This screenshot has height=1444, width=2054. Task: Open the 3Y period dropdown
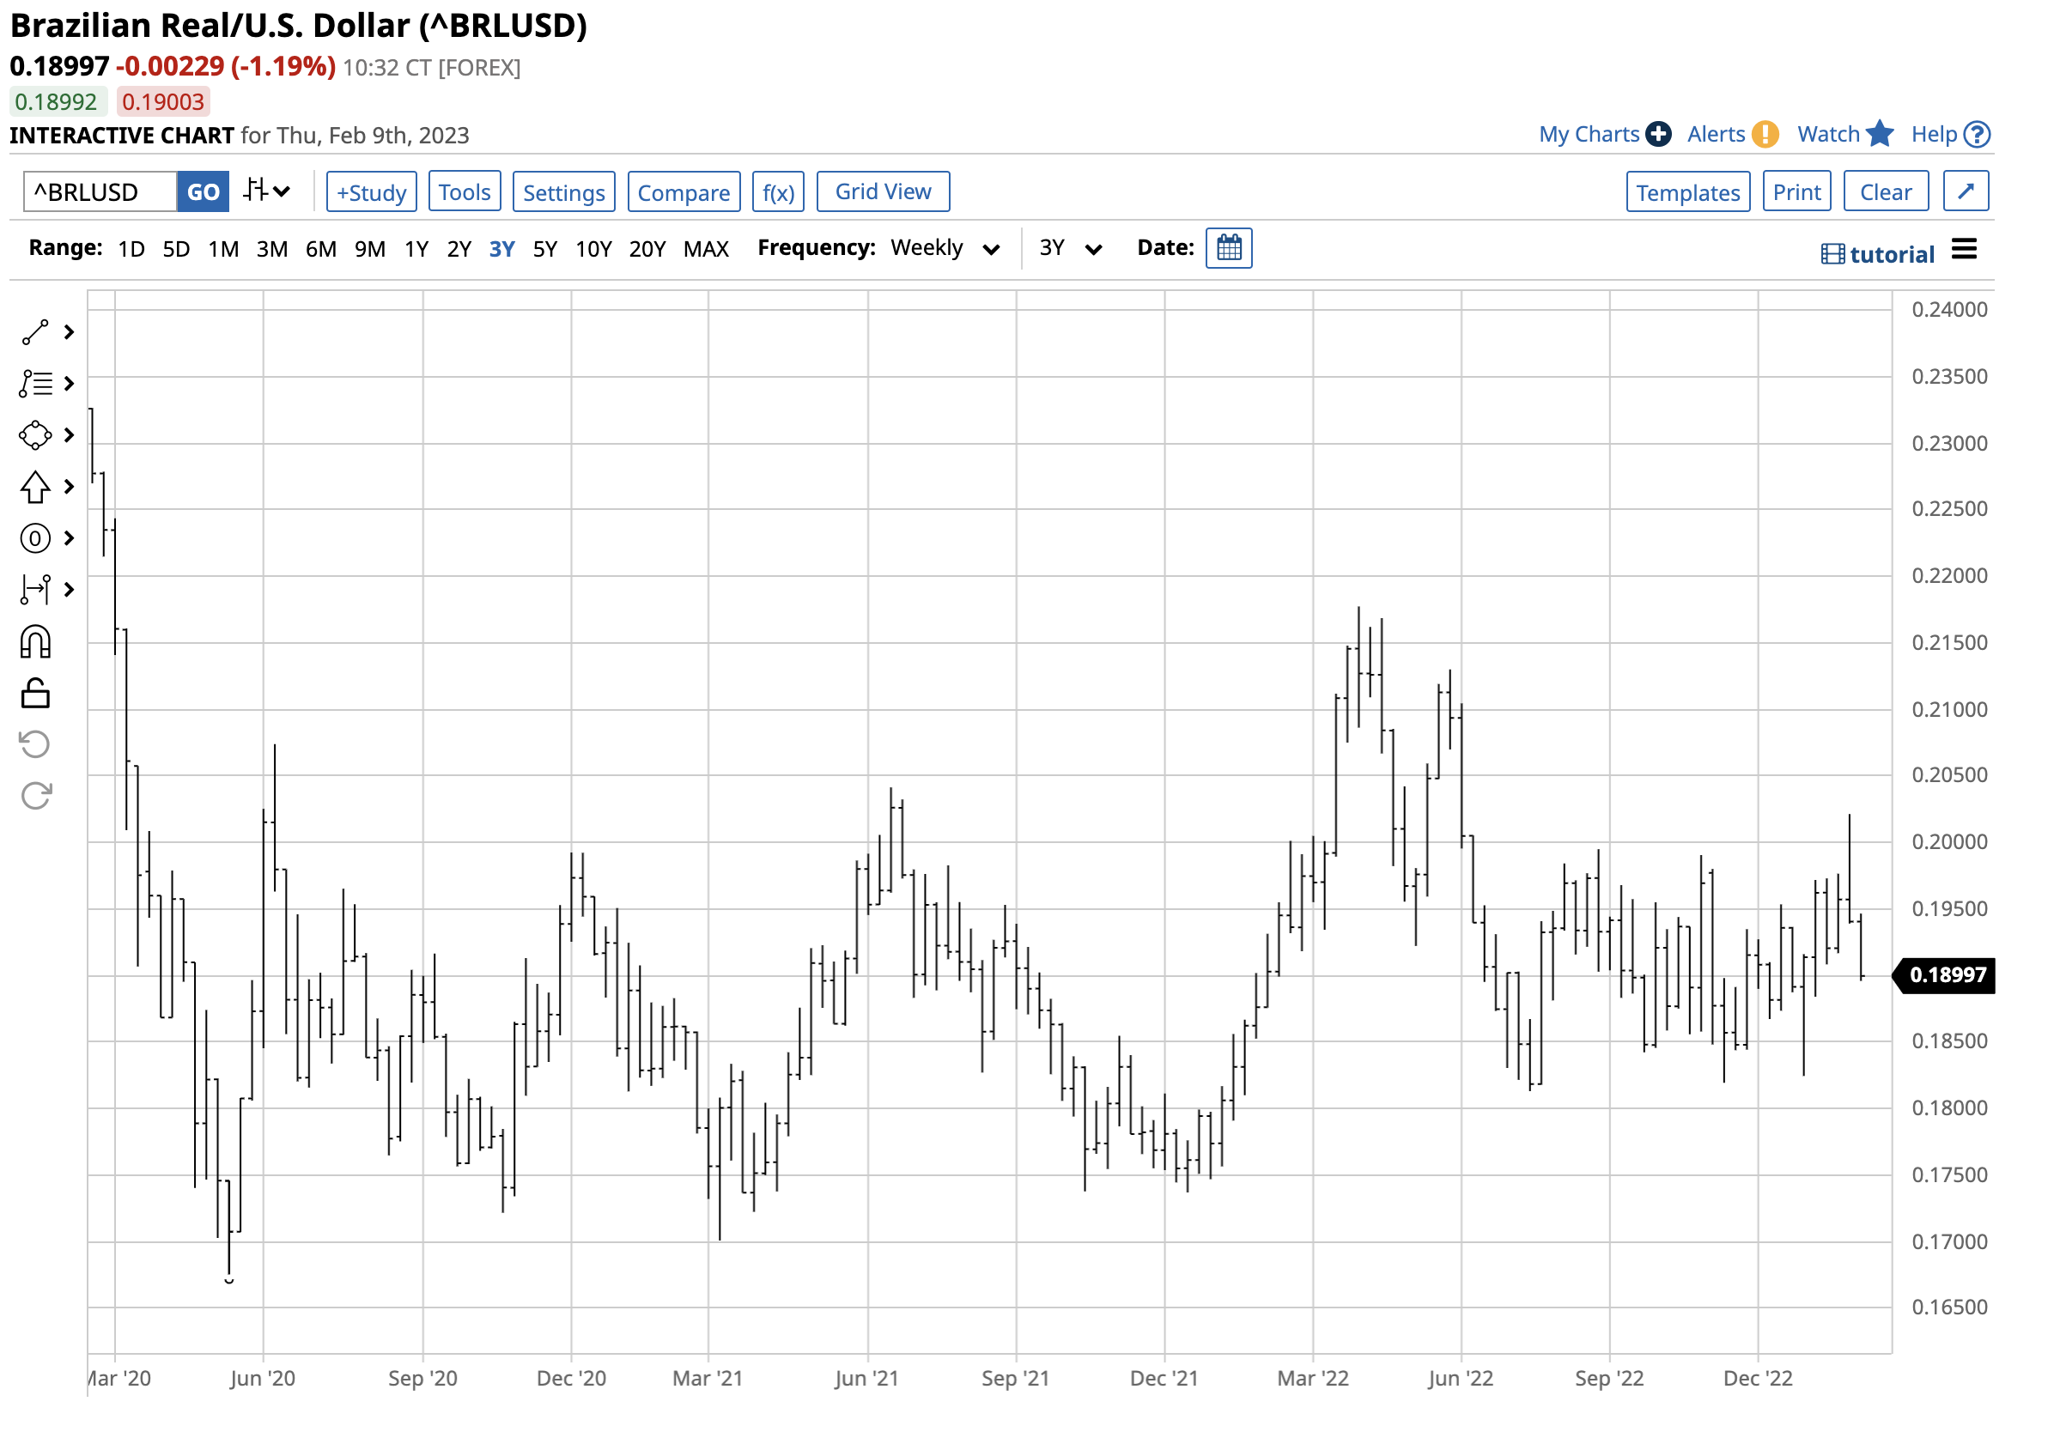click(1070, 249)
